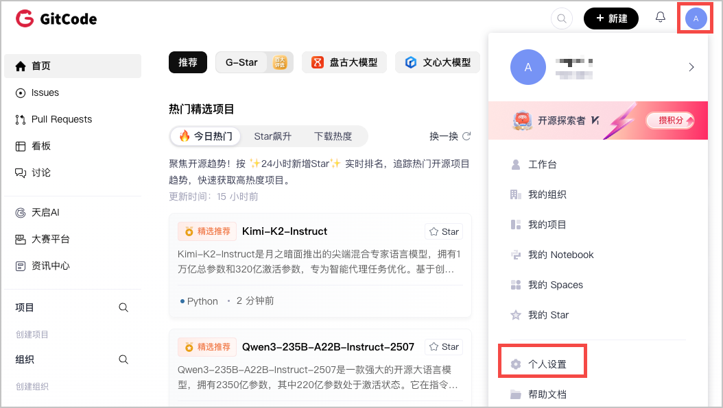Click the Issues icon in sidebar
This screenshot has width=723, height=408.
(21, 93)
